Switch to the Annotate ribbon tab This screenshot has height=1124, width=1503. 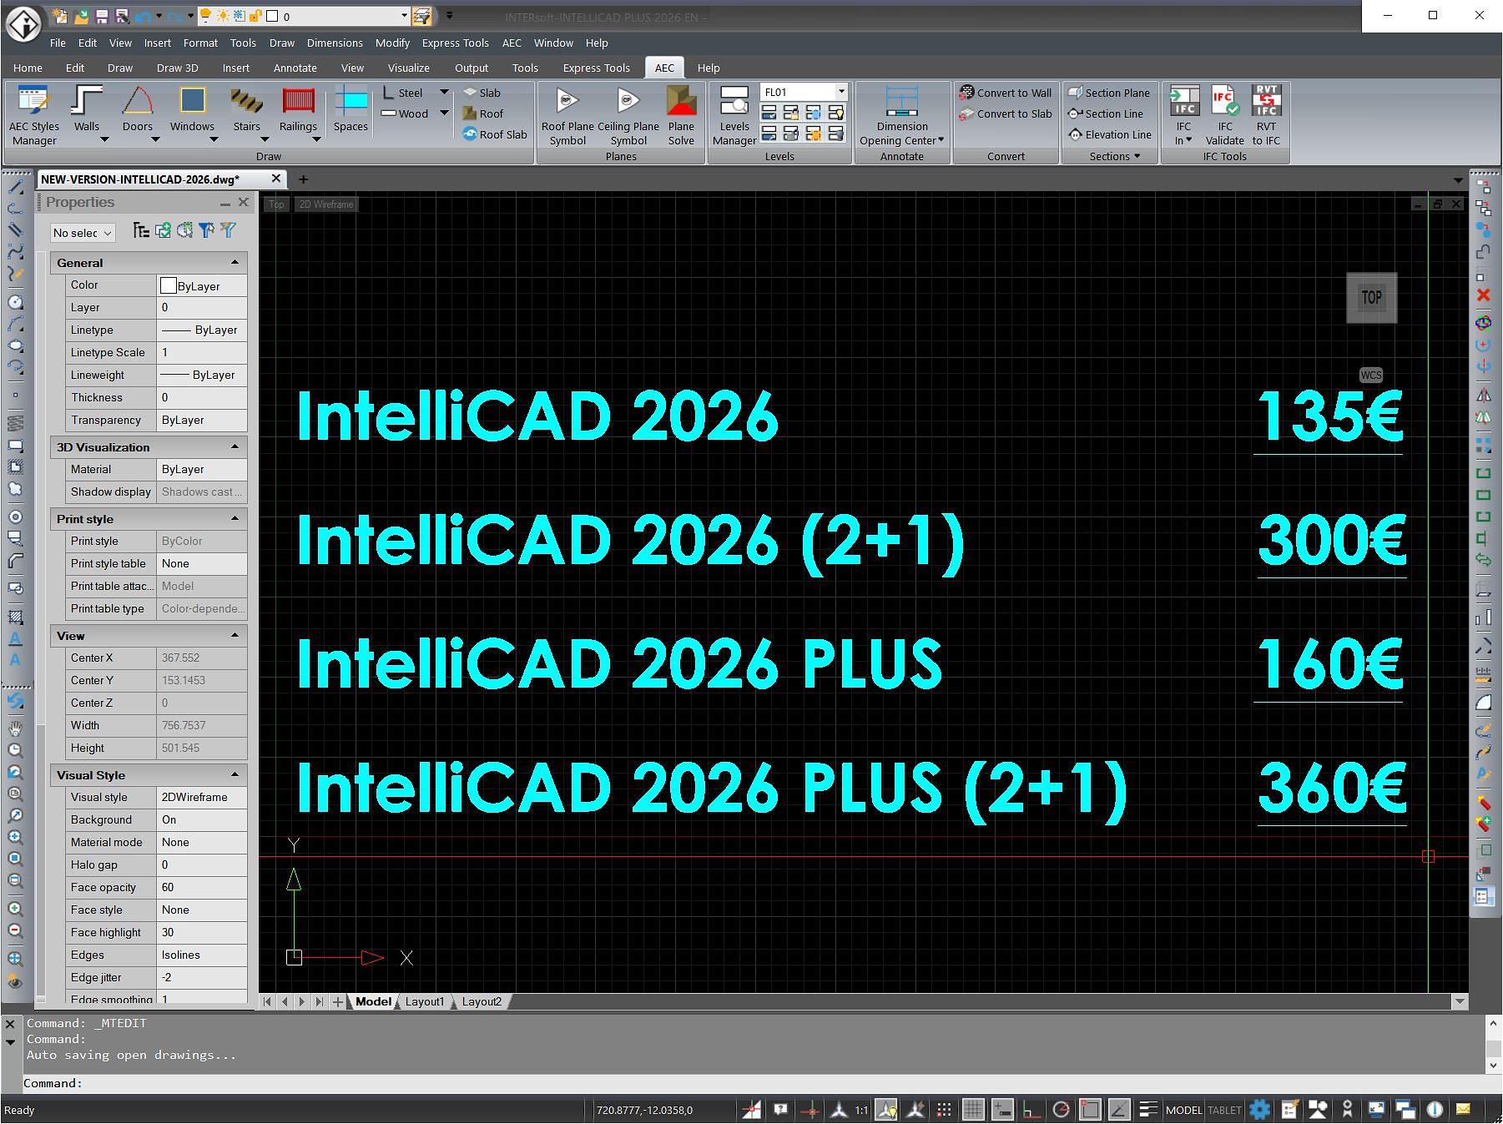(x=295, y=68)
